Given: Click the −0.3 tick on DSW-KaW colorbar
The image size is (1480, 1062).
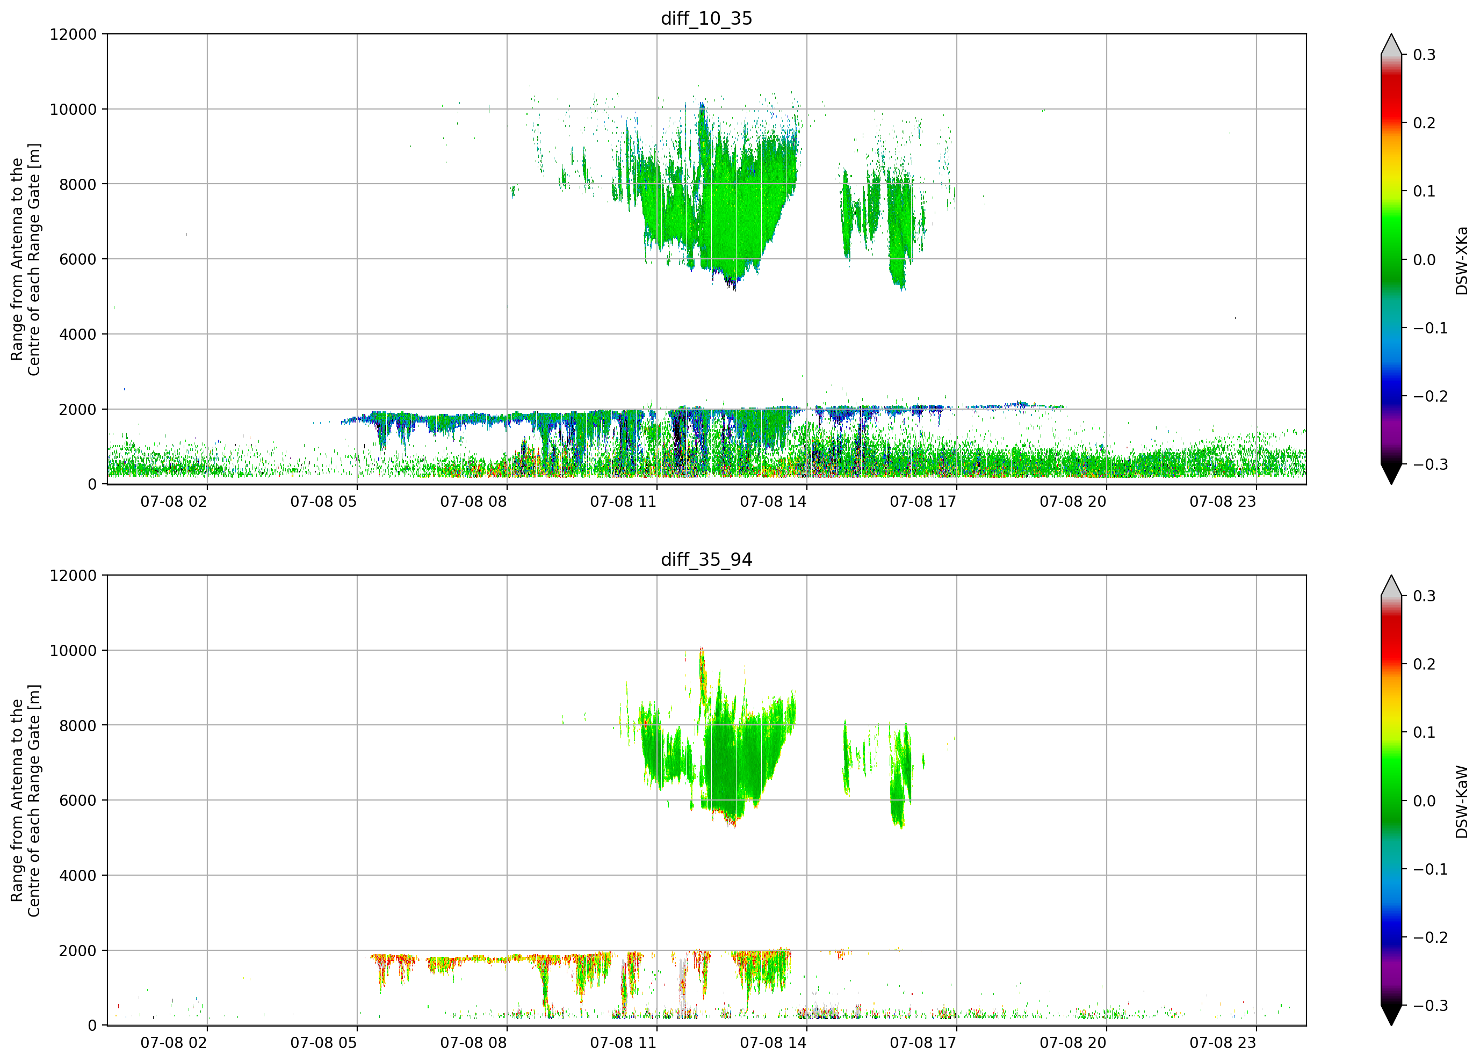Looking at the screenshot, I should pyautogui.click(x=1431, y=1006).
